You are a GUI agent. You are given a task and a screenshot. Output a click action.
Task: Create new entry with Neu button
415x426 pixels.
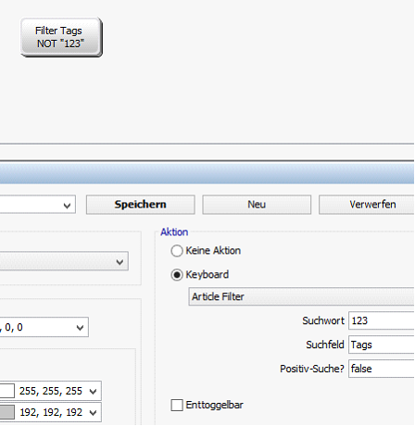(x=257, y=205)
